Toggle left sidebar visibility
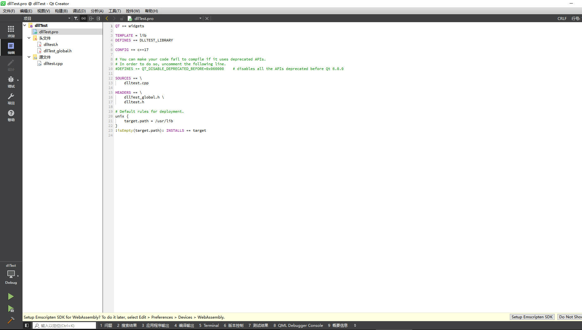Image resolution: width=582 pixels, height=330 pixels. [27, 325]
